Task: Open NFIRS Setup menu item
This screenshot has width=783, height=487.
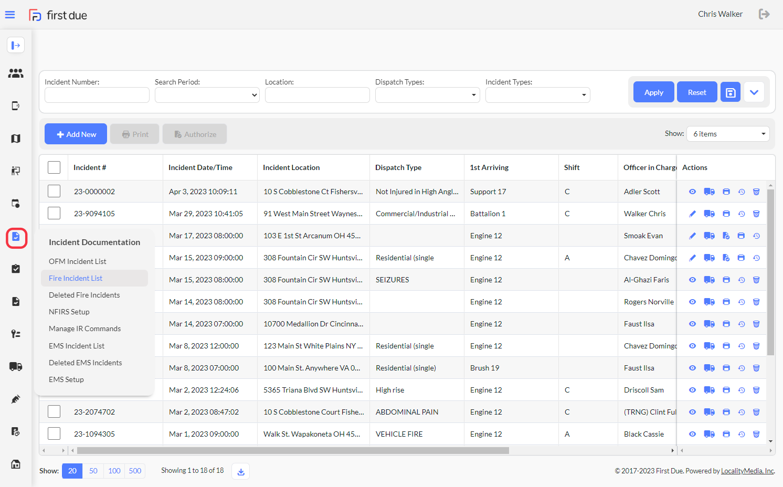Action: pyautogui.click(x=69, y=312)
